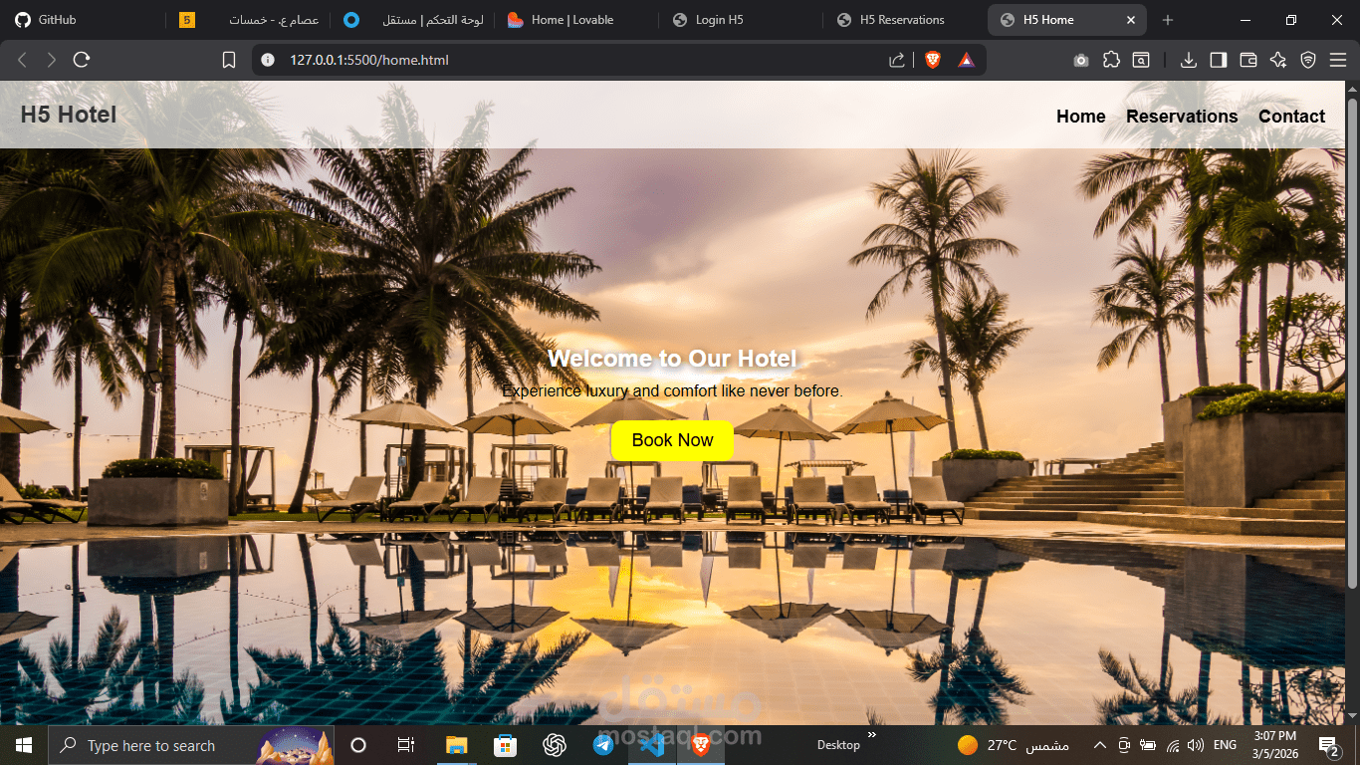Switch to the مستقل لوحة التحكم tab
This screenshot has height=765, width=1360.
[x=413, y=20]
